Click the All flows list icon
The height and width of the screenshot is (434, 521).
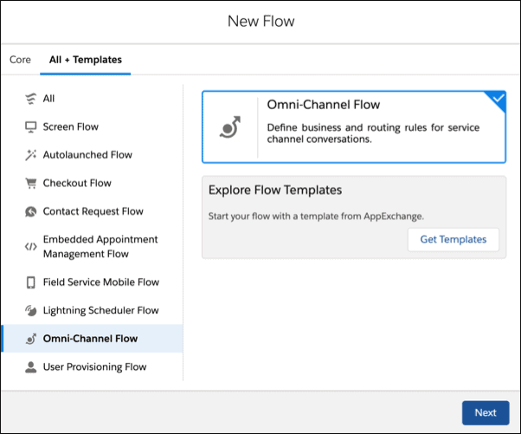[x=30, y=99]
